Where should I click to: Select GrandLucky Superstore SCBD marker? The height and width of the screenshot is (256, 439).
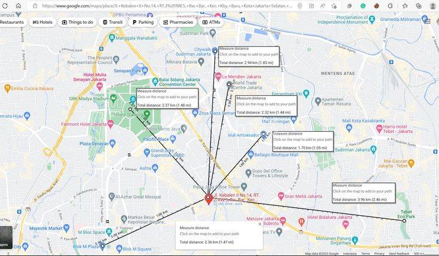147,152
